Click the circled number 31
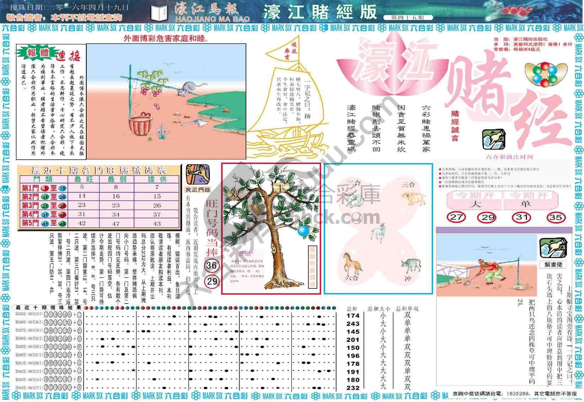The height and width of the screenshot is (402, 584). click(x=521, y=217)
